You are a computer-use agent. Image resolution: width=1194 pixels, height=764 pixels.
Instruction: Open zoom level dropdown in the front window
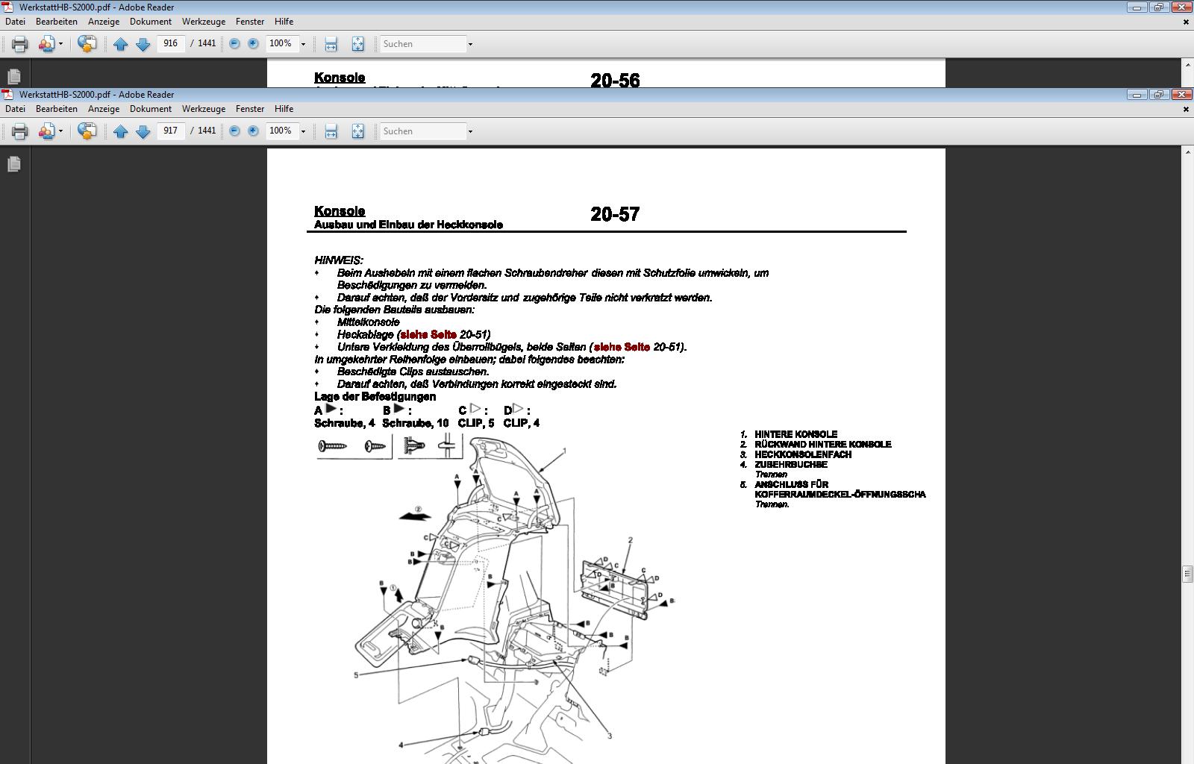tap(303, 131)
